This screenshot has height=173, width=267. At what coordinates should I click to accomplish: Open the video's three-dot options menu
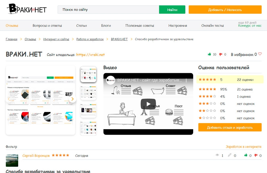coord(186,80)
